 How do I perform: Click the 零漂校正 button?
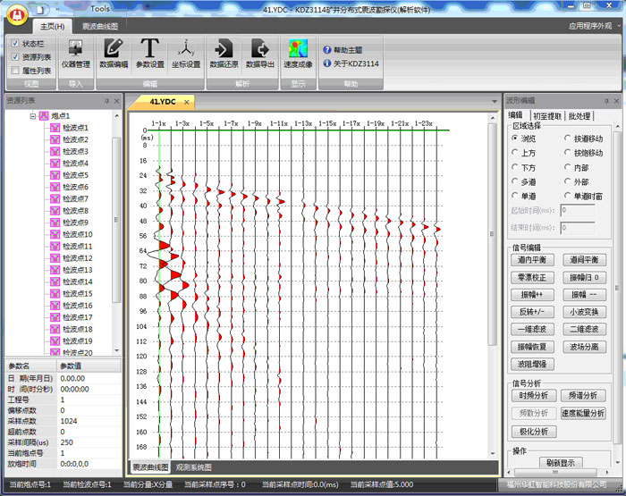pos(534,278)
